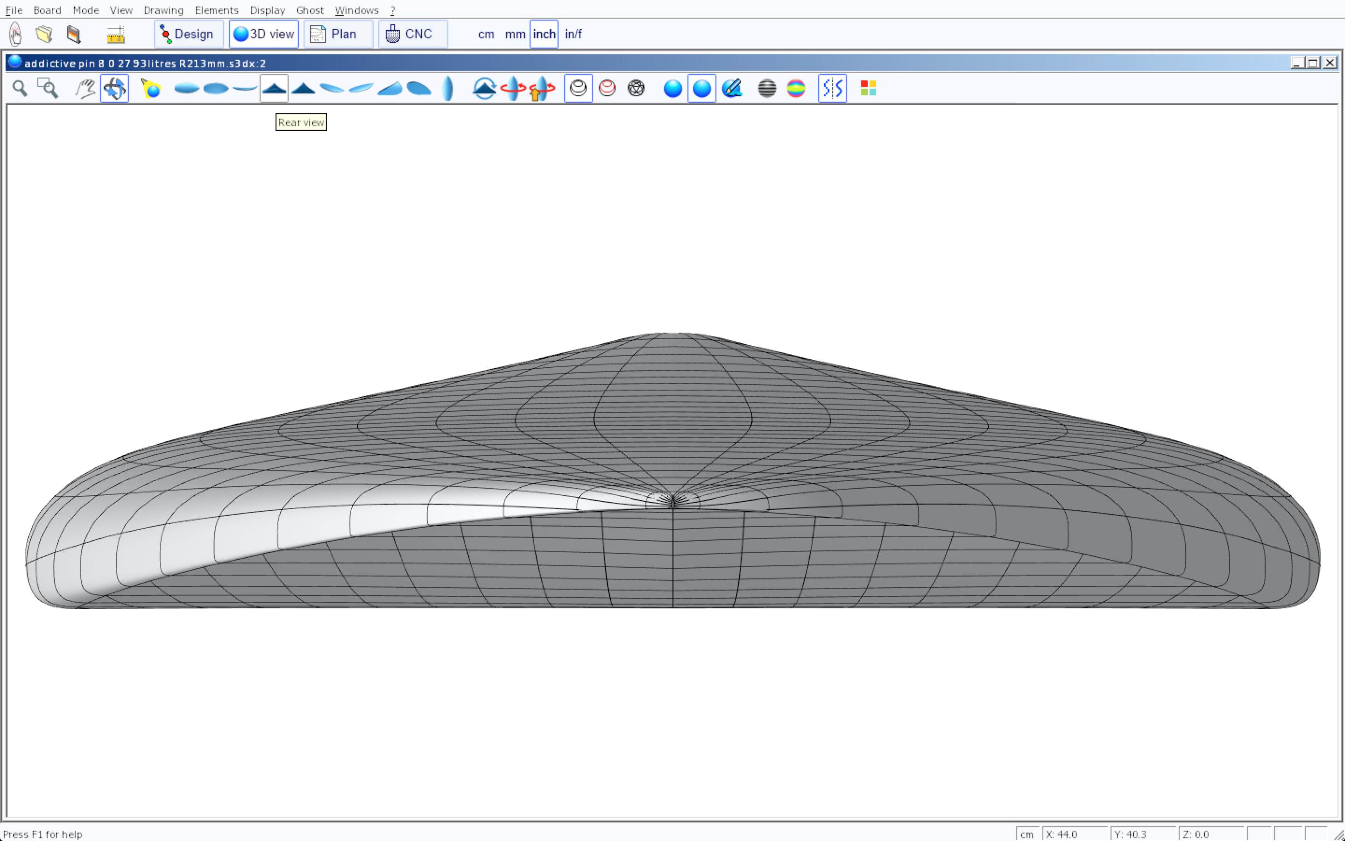Expand the Elements menu
Screen dimensions: 1345x841
(x=216, y=10)
